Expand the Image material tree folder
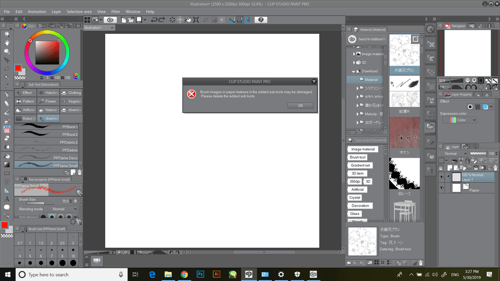Image resolution: width=500 pixels, height=281 pixels. tap(354, 54)
